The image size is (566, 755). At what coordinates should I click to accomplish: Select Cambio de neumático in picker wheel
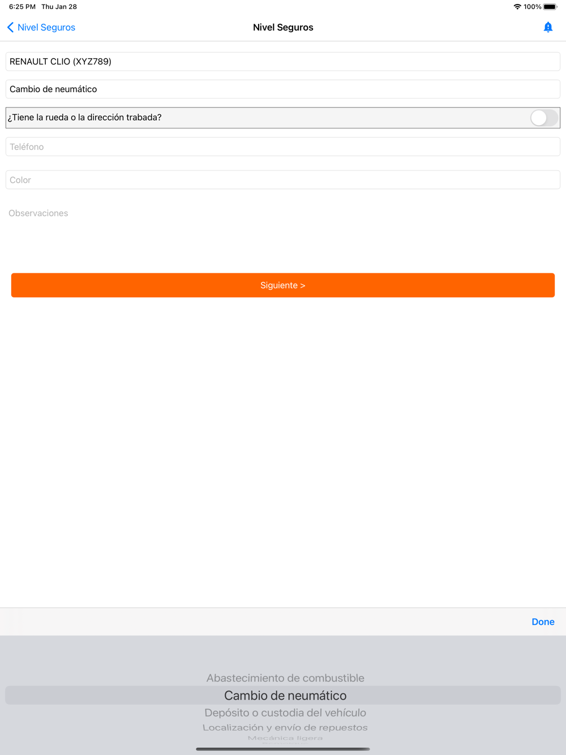[x=285, y=696]
